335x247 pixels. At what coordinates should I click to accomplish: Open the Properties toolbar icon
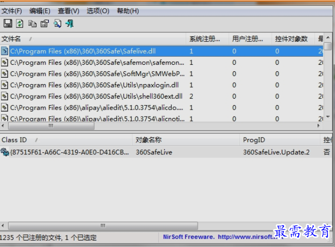click(45, 23)
